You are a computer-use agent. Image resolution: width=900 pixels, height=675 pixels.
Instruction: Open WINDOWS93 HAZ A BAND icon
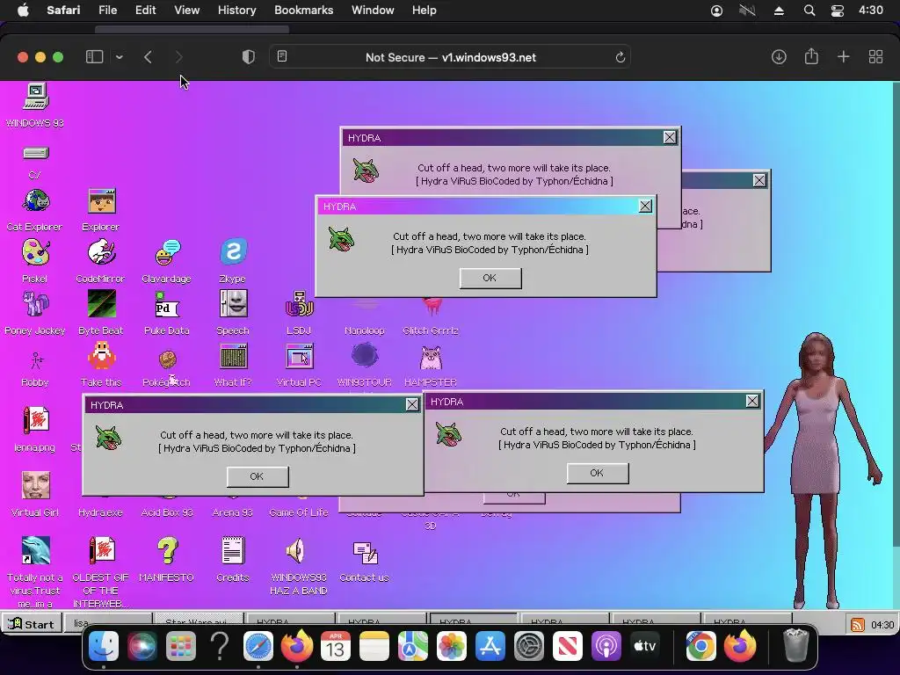297,551
